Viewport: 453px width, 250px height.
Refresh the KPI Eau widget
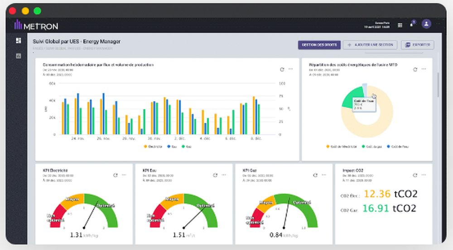pos(215,175)
